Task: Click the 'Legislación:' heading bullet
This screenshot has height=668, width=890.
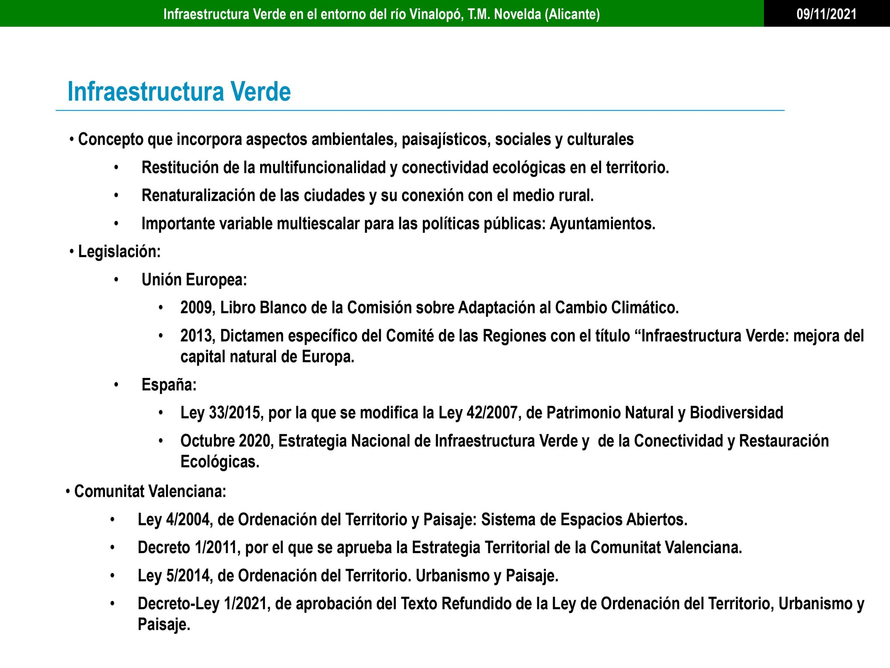Action: [x=120, y=251]
